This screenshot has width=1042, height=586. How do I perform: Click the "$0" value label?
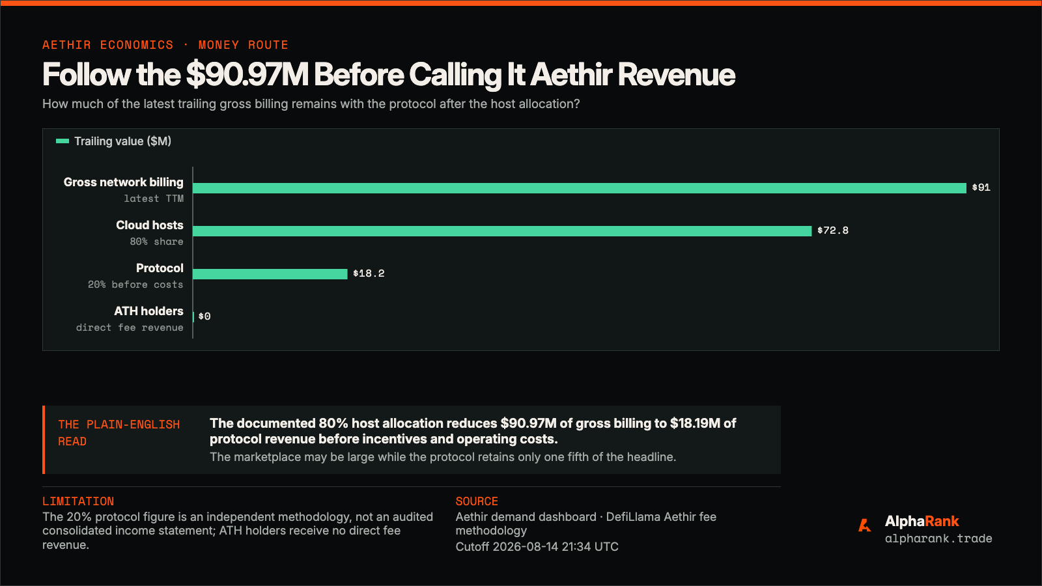coord(204,316)
